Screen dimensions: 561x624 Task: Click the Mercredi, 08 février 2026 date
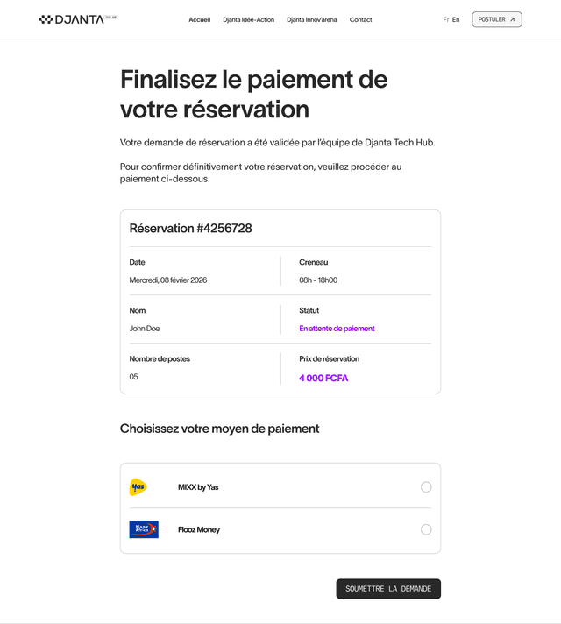tap(168, 280)
